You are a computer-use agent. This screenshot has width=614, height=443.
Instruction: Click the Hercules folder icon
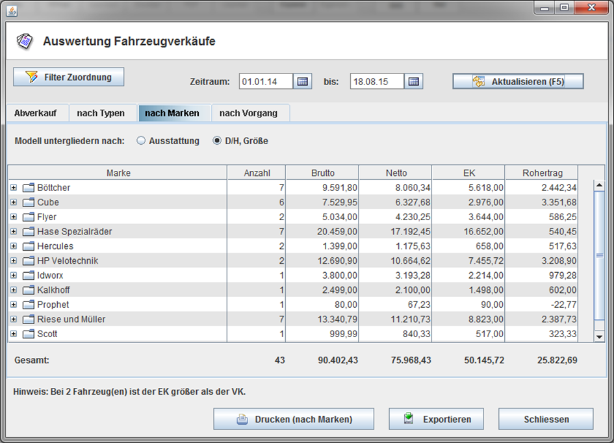(28, 246)
